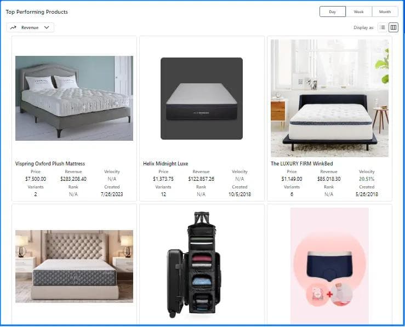Select the Month time range
405x327 pixels.
tap(385, 12)
